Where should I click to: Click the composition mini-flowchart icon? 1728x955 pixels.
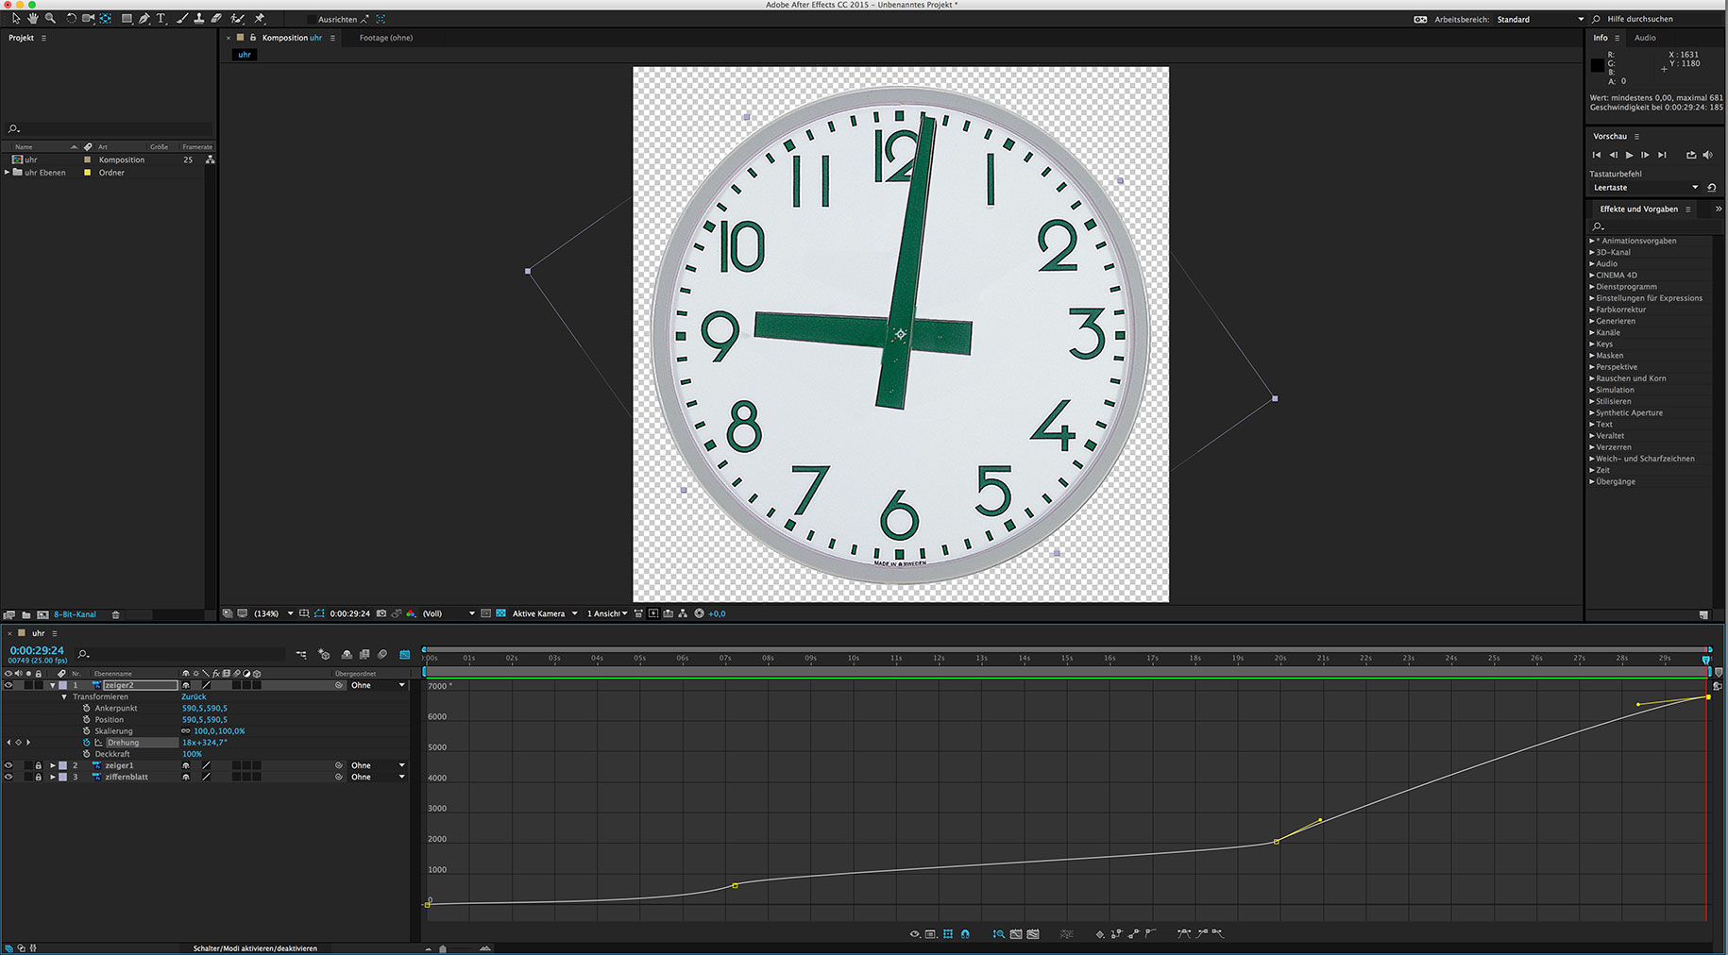pos(301,654)
